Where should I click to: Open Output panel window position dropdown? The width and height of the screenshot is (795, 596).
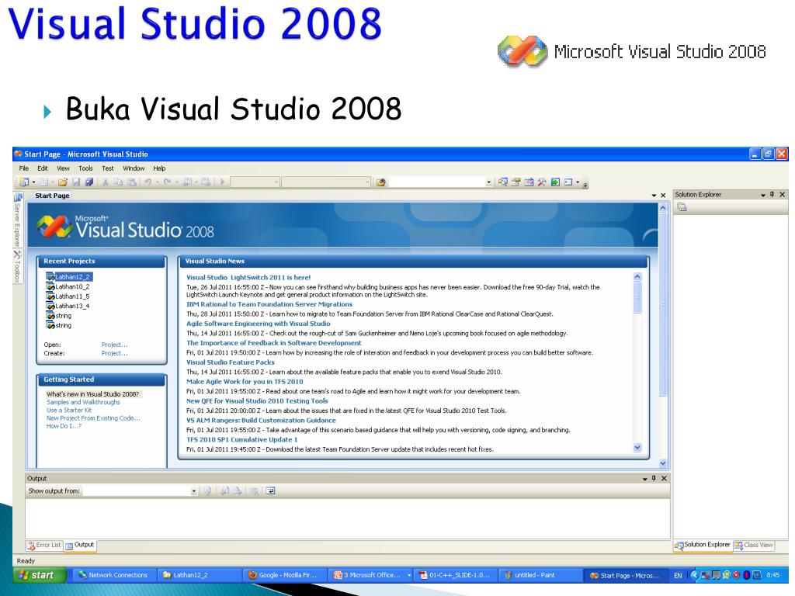pos(645,478)
